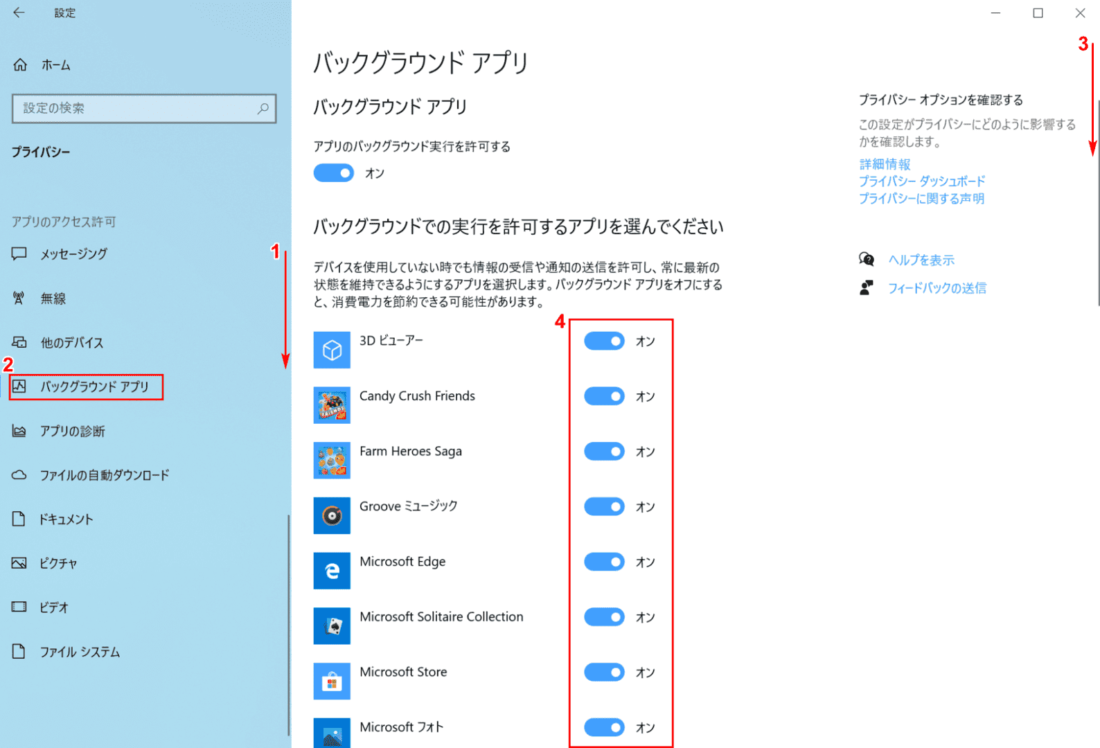Click the Microsoft Edge app icon
1100x748 pixels.
(332, 571)
